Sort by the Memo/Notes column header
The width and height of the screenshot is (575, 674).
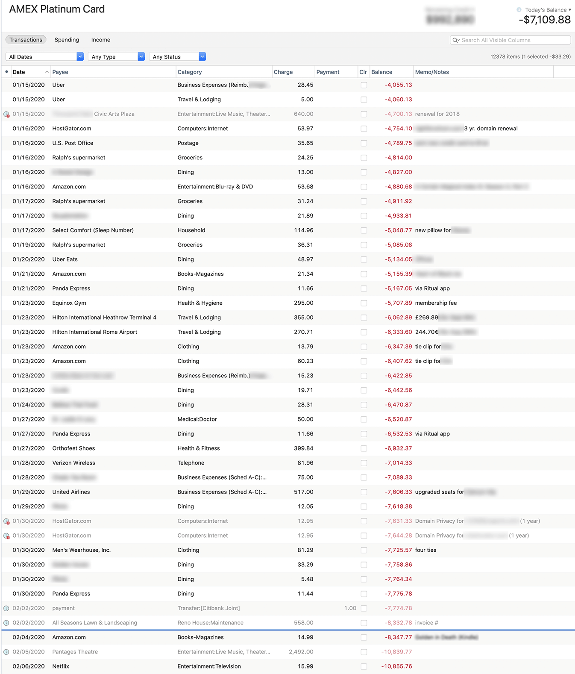(x=483, y=72)
